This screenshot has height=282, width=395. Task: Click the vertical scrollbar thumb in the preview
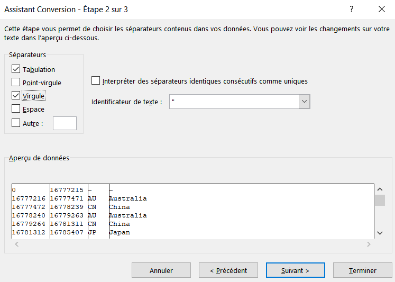pyautogui.click(x=380, y=200)
